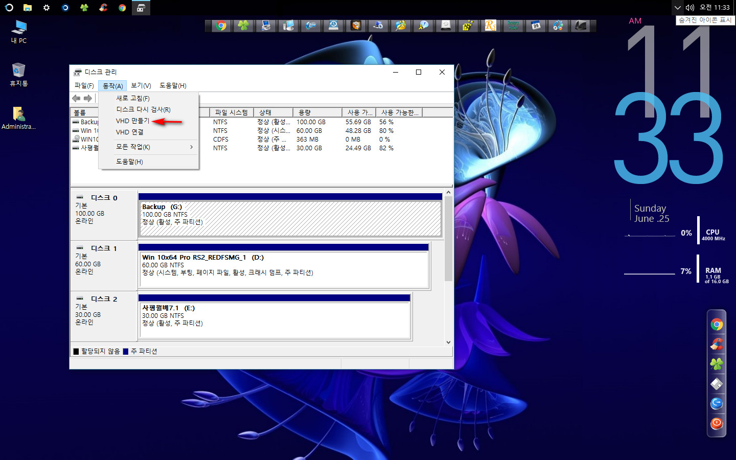
Task: Click the disk pane vertical scrollbar thumb
Action: (x=448, y=239)
